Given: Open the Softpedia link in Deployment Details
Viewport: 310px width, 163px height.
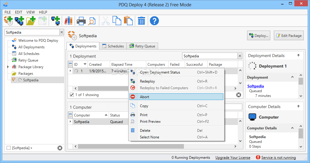Looking at the screenshot, I should click(x=256, y=86).
